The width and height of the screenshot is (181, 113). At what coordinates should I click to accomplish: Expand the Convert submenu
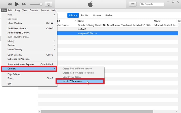(29, 69)
